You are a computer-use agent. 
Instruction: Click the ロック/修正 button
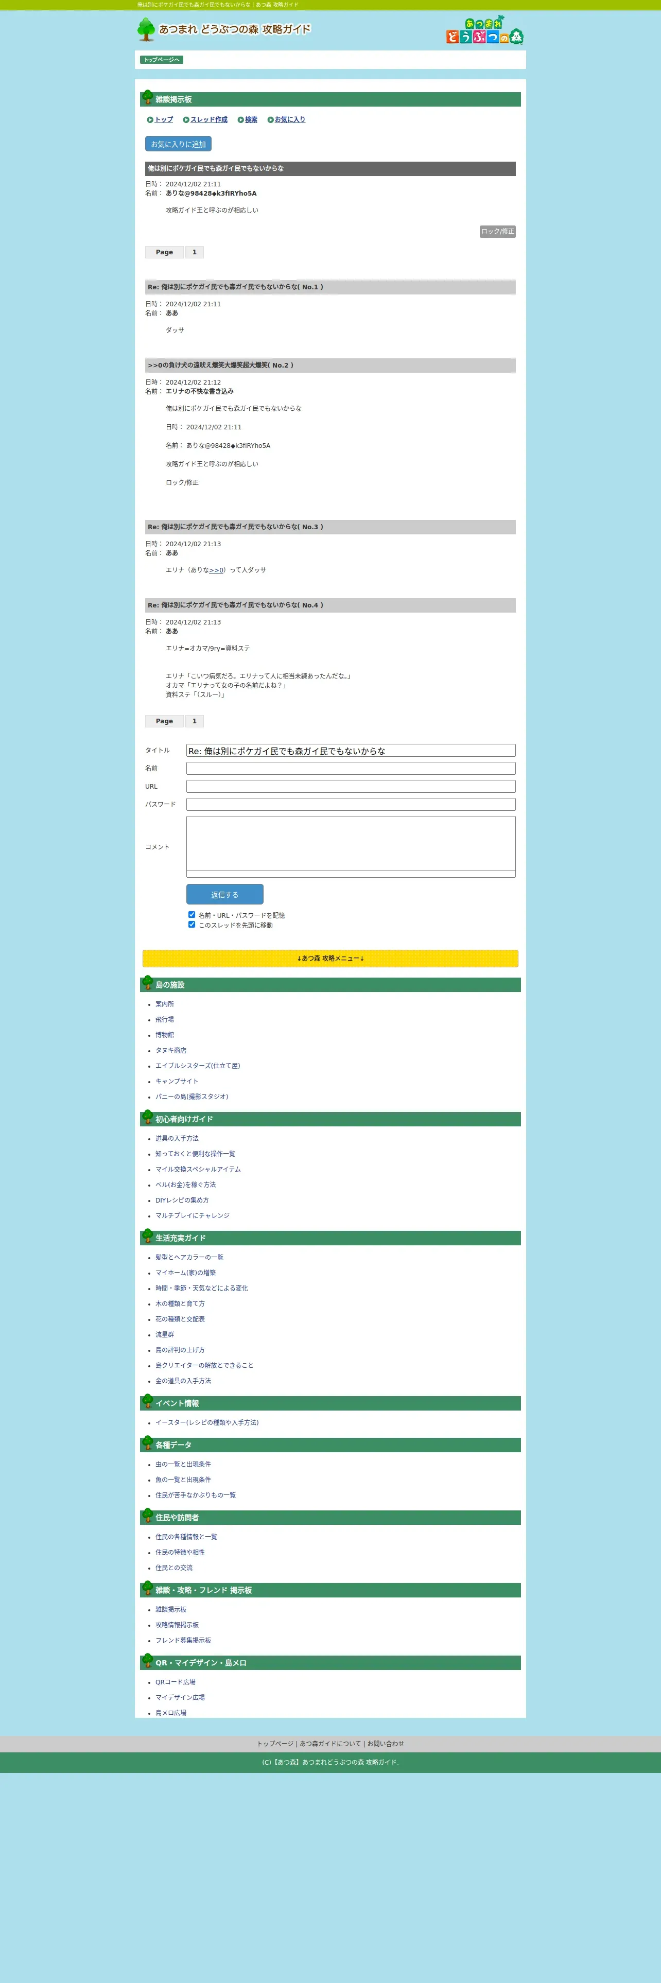pos(498,232)
